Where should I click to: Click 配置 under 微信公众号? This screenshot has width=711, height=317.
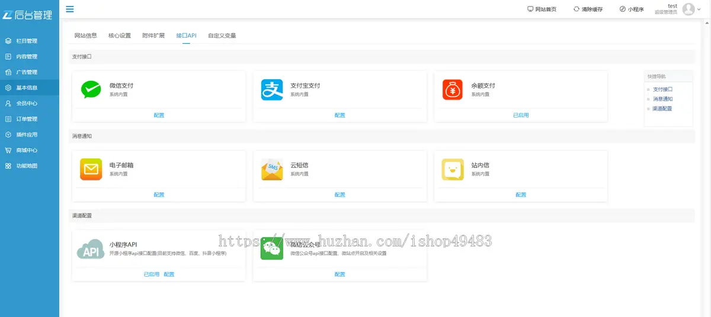pyautogui.click(x=340, y=274)
